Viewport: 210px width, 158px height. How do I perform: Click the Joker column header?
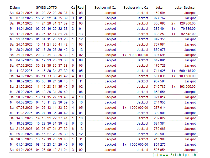click(x=160, y=8)
